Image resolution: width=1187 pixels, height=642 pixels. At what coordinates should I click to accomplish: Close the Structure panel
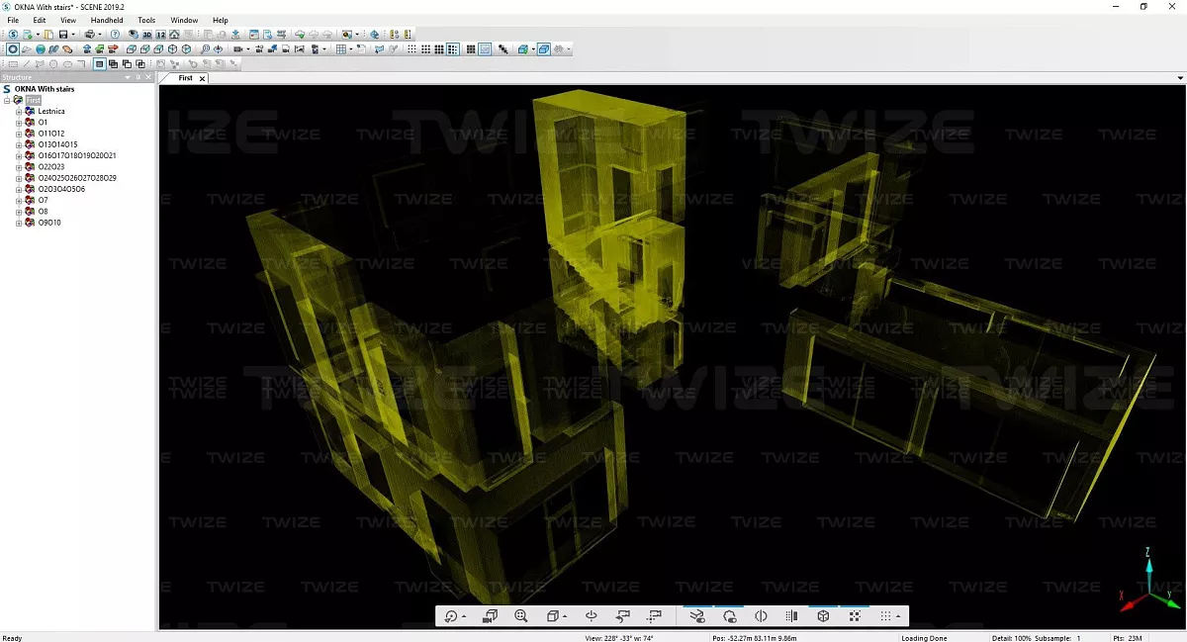click(149, 77)
